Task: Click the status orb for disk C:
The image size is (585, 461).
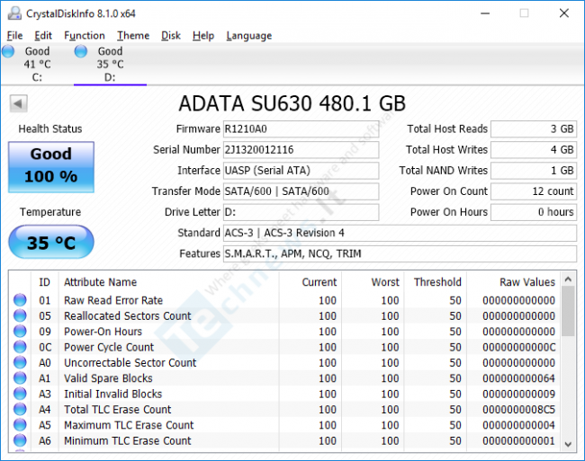Action: click(8, 51)
